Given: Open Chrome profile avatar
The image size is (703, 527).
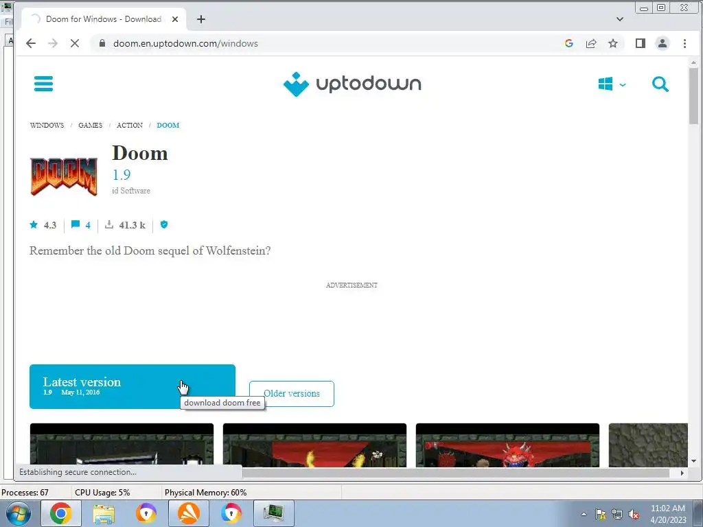Looking at the screenshot, I should click(662, 43).
